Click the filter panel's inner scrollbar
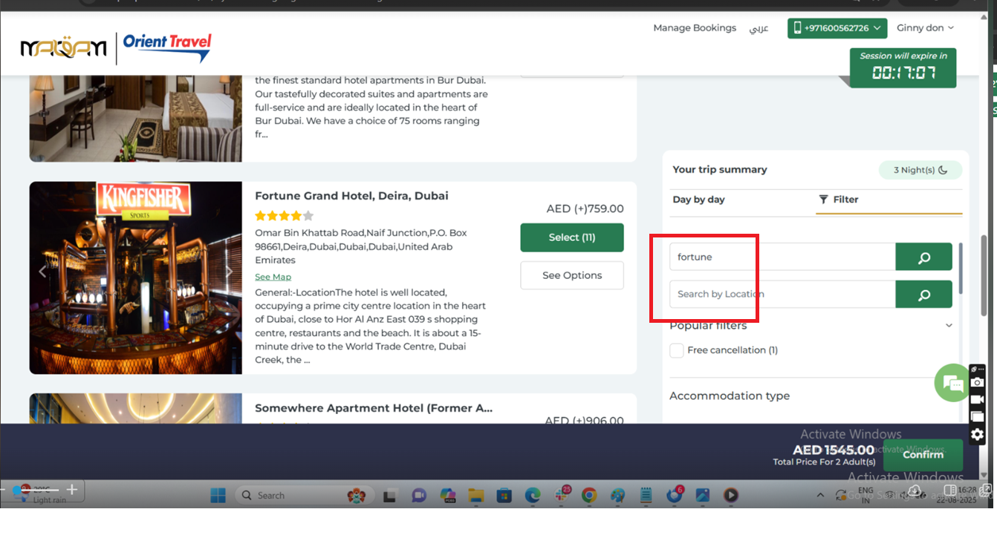Viewport: 997px width, 535px height. (961, 267)
